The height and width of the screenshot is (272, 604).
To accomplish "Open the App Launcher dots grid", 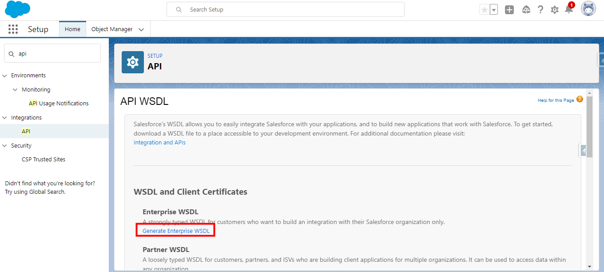I will pyautogui.click(x=13, y=29).
